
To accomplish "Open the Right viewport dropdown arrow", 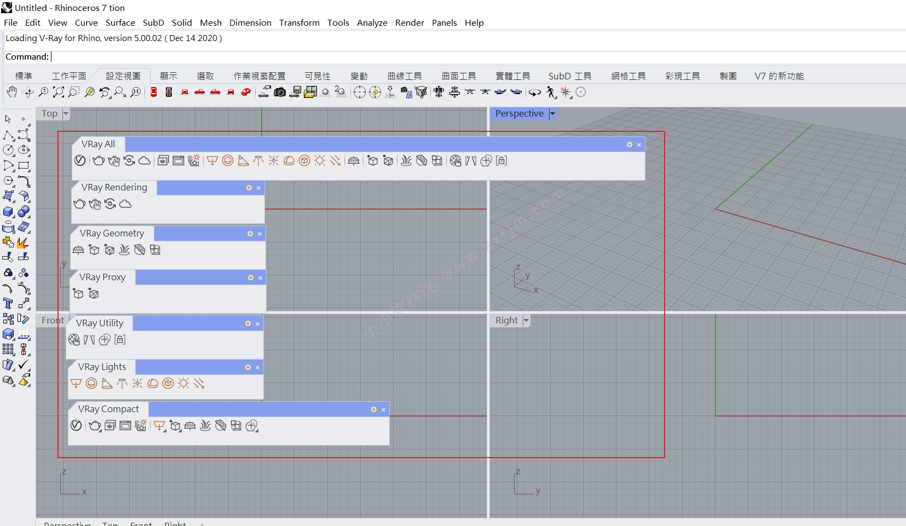I will (x=526, y=321).
